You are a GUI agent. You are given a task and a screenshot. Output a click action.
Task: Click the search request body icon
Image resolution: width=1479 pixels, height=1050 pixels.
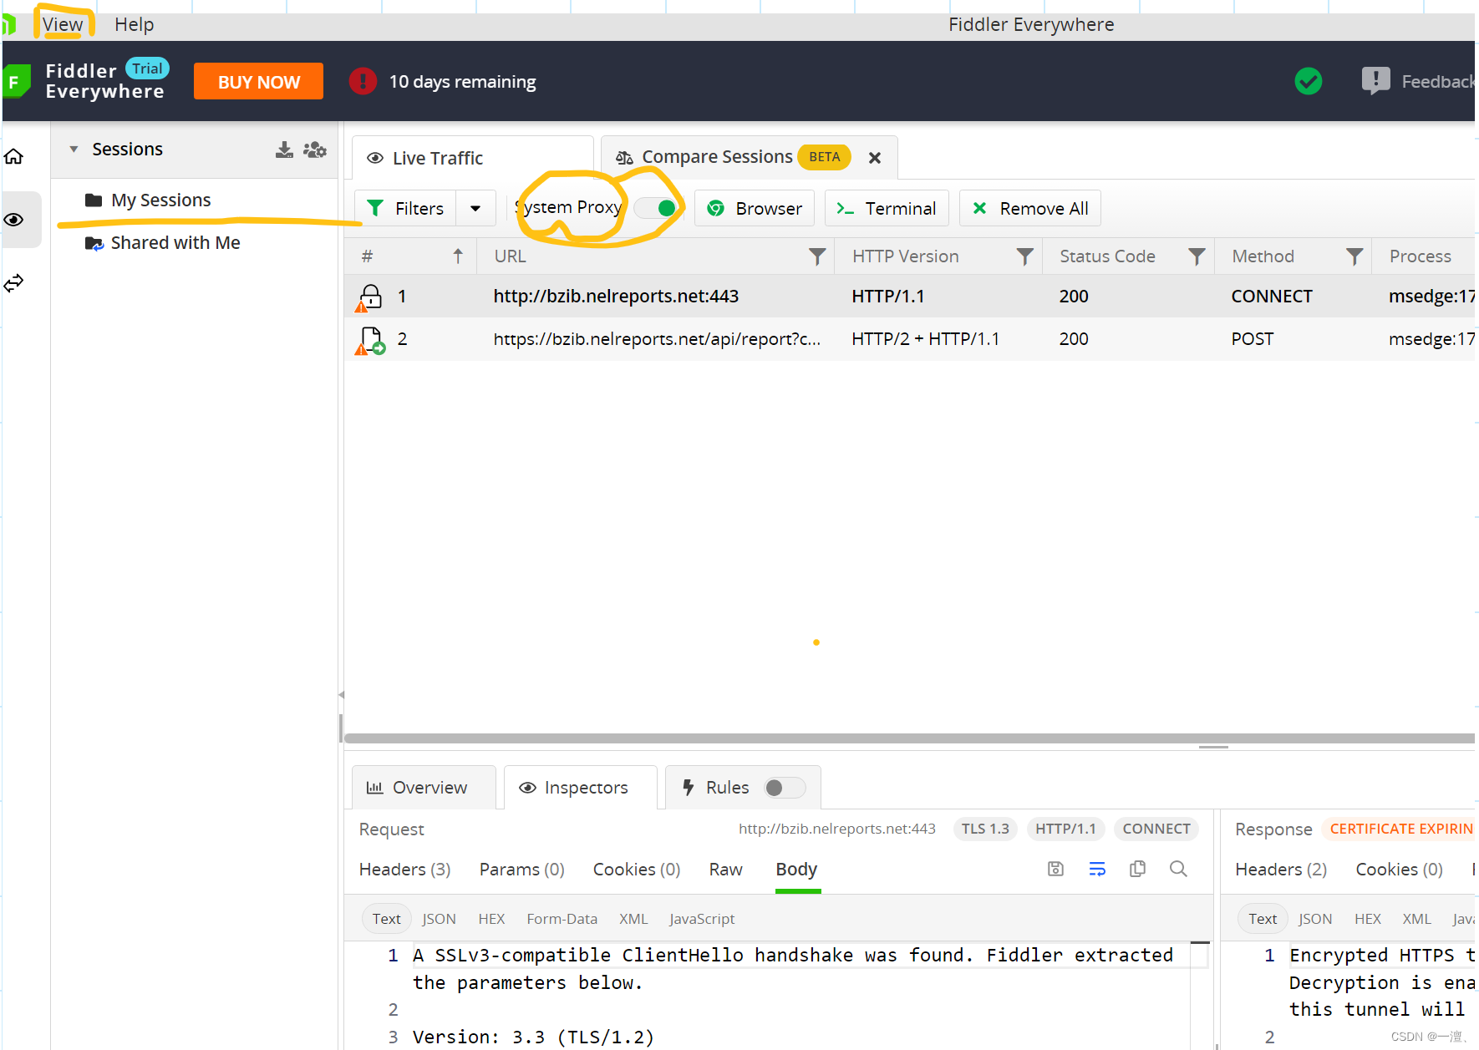1178,870
